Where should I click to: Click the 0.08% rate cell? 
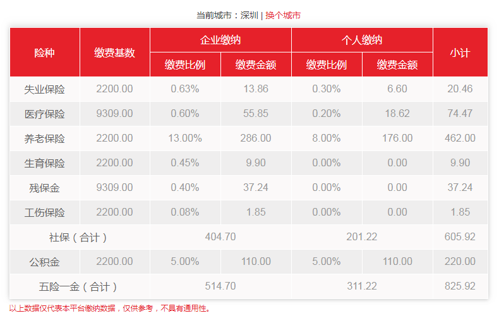(x=185, y=212)
